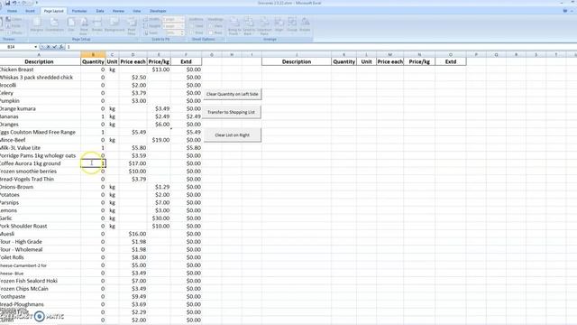Open theme Colors in Themes group
Viewport: 577px width, 325px height.
[14, 19]
